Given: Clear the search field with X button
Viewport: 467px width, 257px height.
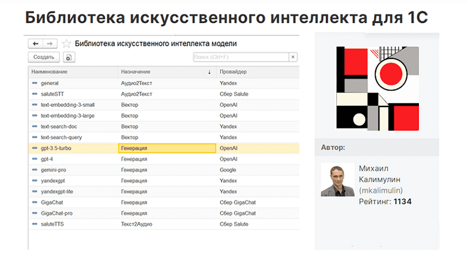Looking at the screenshot, I should pos(293,57).
